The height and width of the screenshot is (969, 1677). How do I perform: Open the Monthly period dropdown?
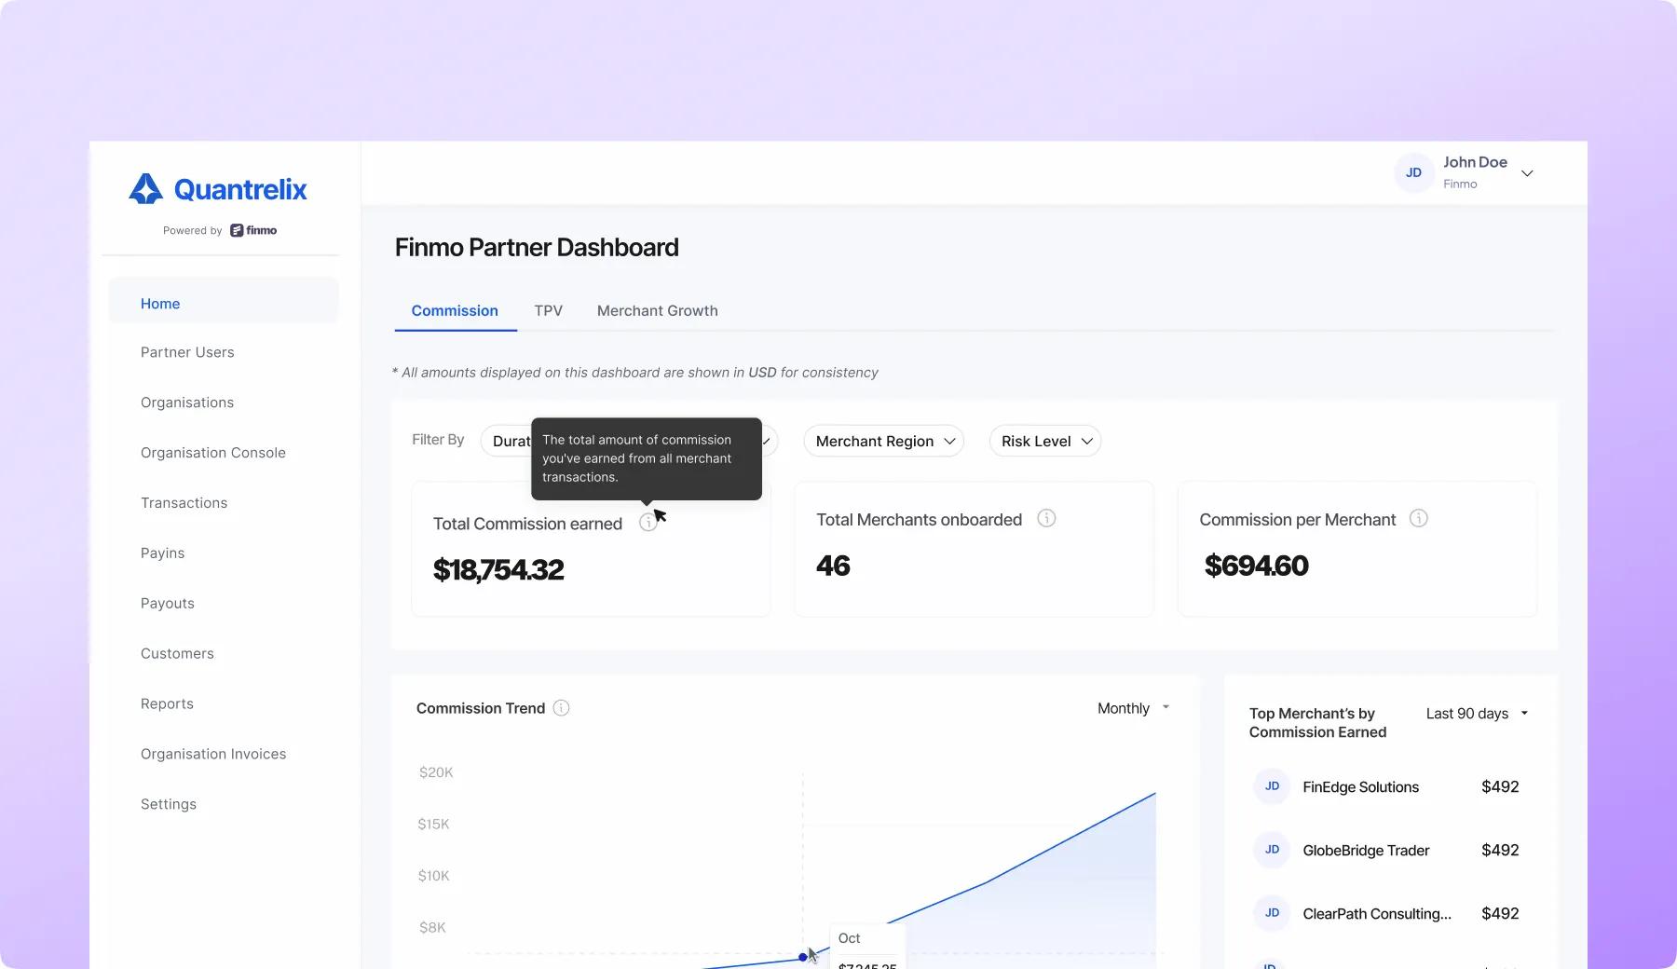click(1133, 709)
